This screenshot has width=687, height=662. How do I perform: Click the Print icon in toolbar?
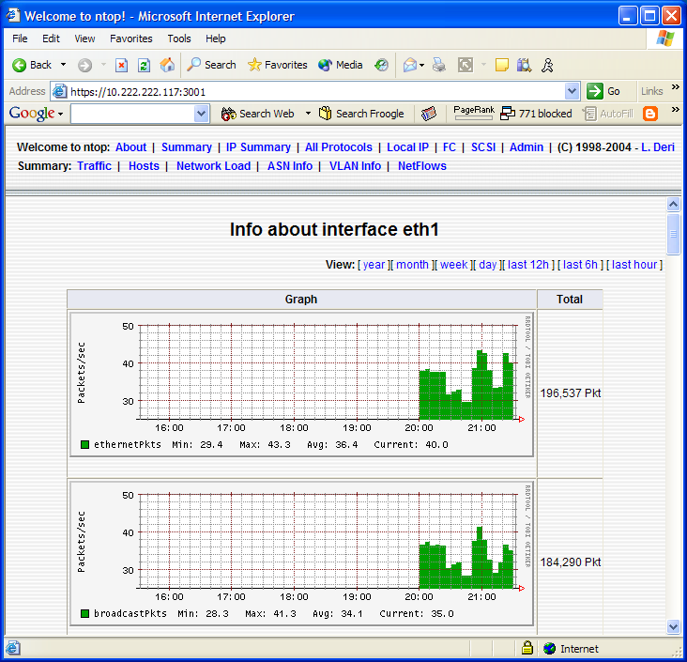point(438,65)
